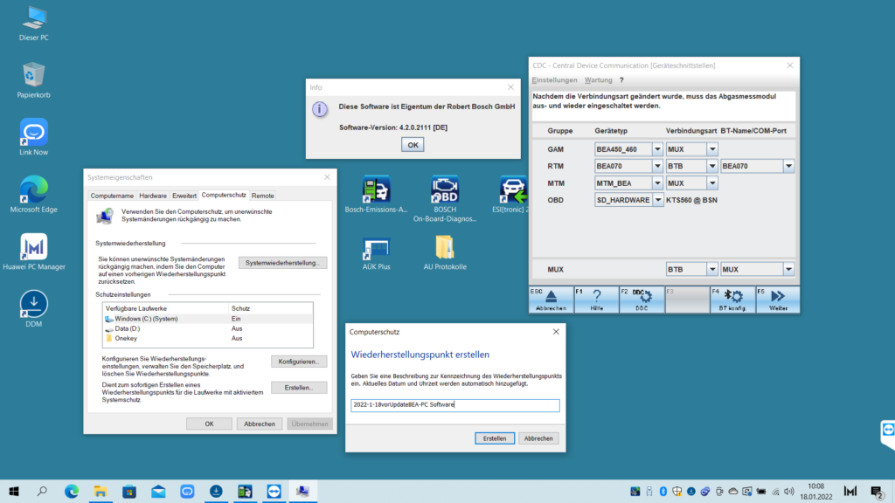Launch Bosch-Emissions-Analysis desktop shortcut
Image resolution: width=895 pixels, height=503 pixels.
(376, 195)
